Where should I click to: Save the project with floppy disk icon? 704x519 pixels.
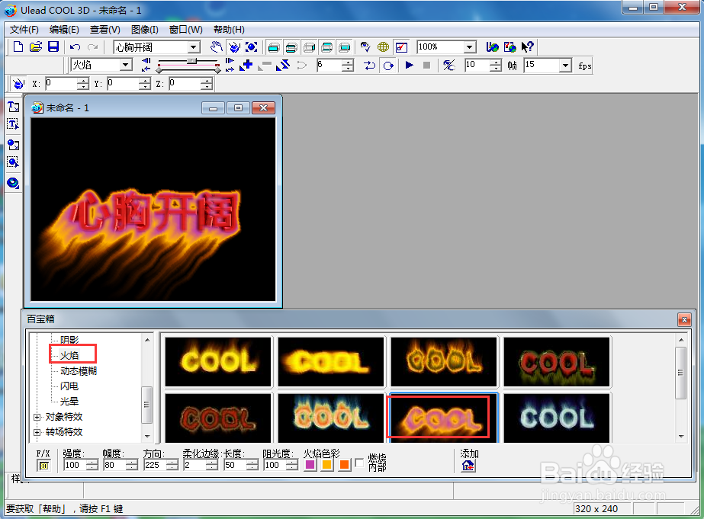(53, 46)
